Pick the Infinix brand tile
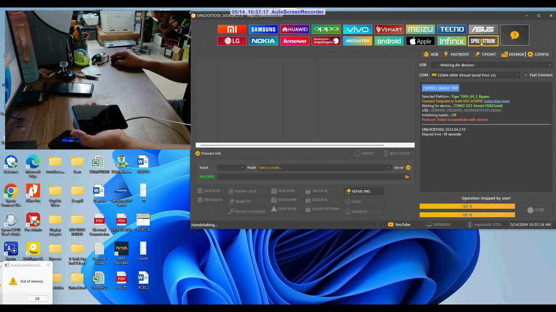The height and width of the screenshot is (312, 556). click(x=452, y=41)
